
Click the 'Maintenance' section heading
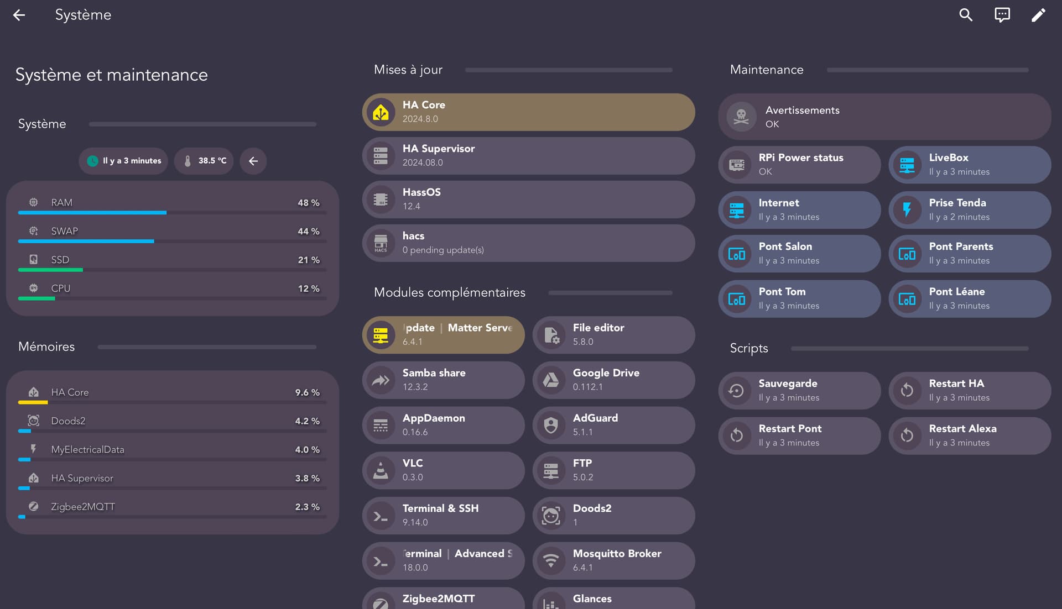coord(767,70)
